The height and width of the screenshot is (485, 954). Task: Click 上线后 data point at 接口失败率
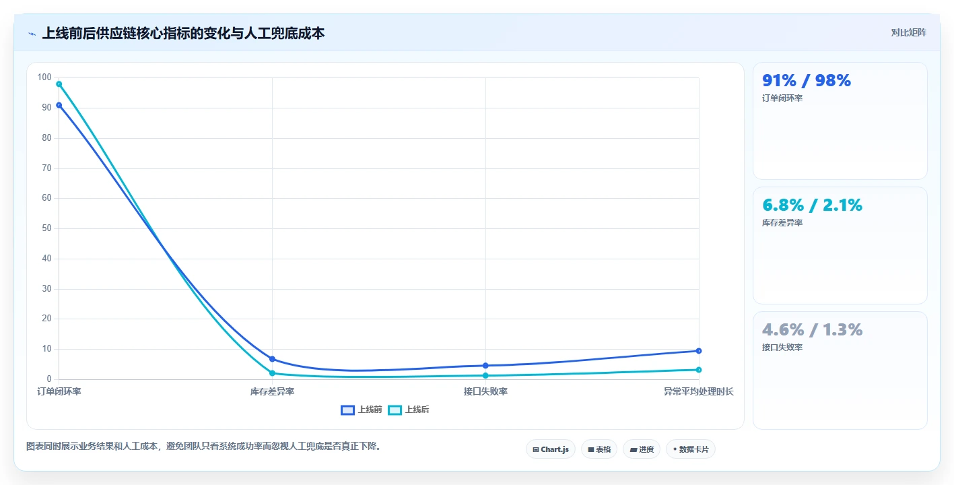point(485,376)
